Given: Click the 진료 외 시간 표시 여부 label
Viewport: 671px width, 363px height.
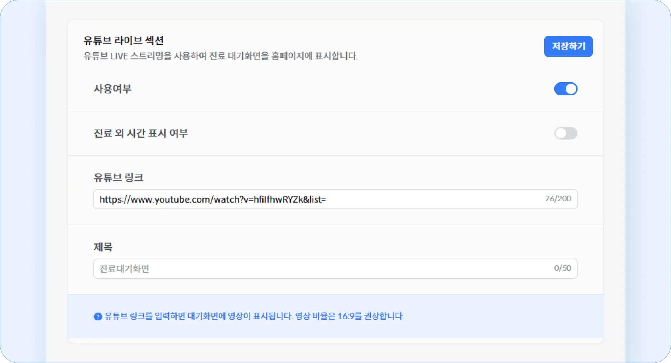Looking at the screenshot, I should click(141, 133).
